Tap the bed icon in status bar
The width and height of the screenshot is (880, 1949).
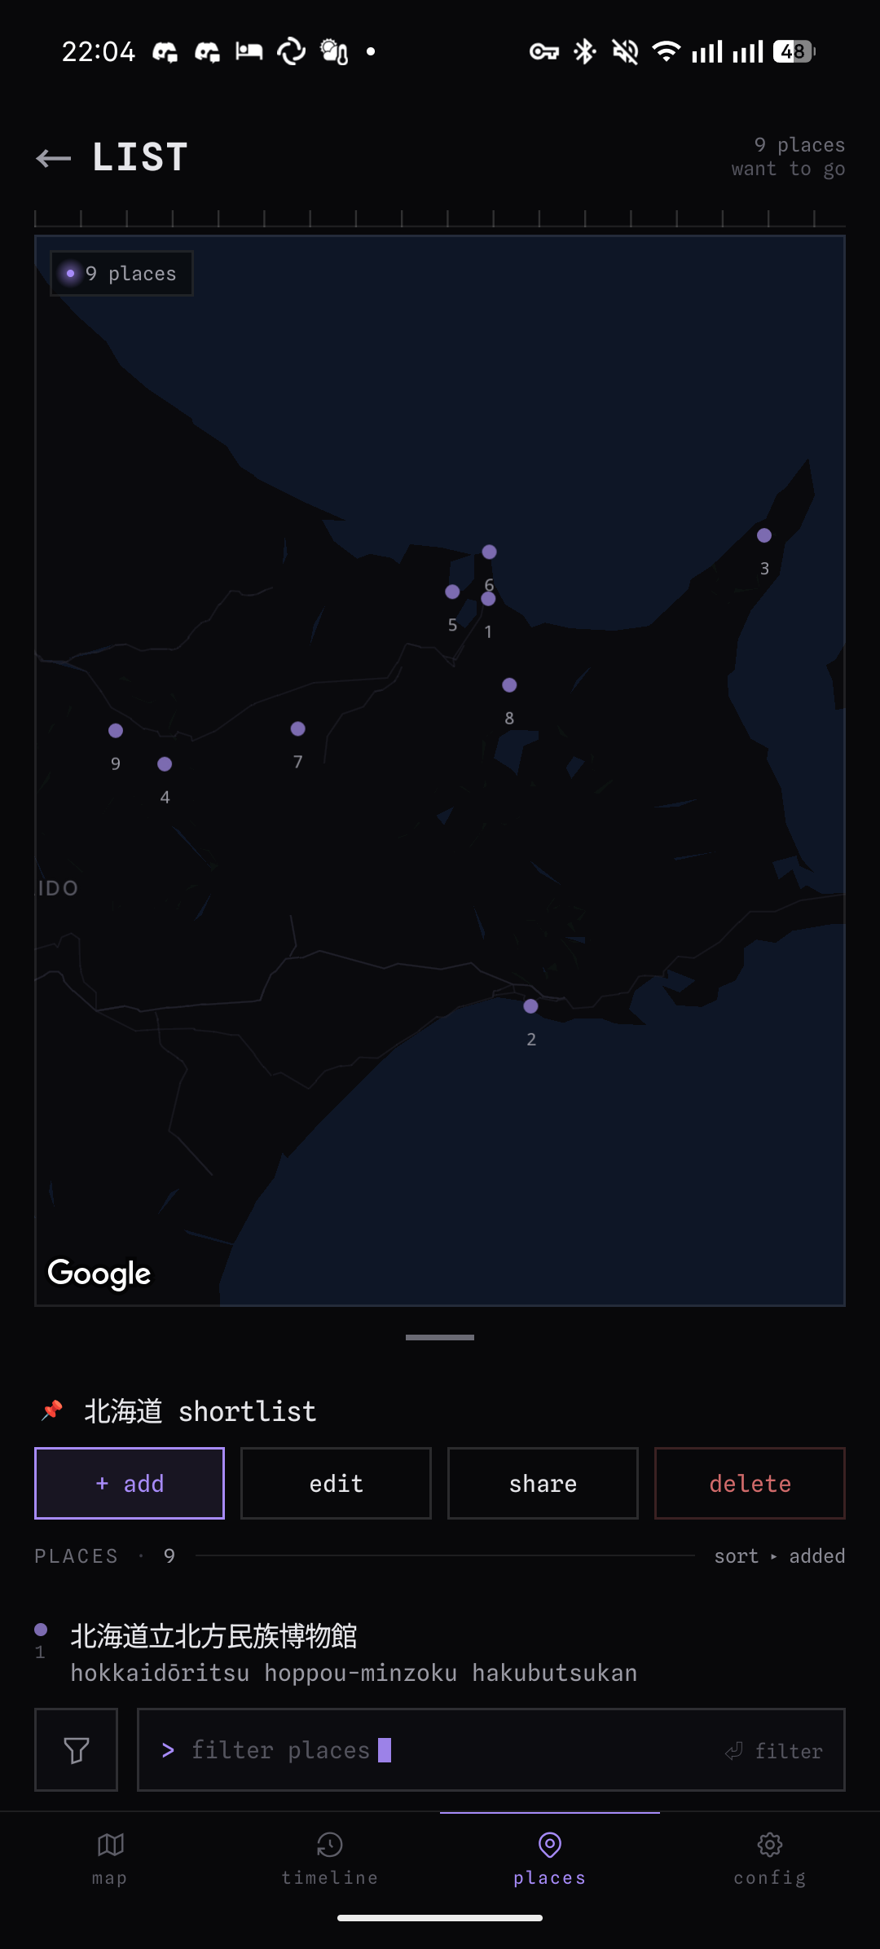coord(249,52)
